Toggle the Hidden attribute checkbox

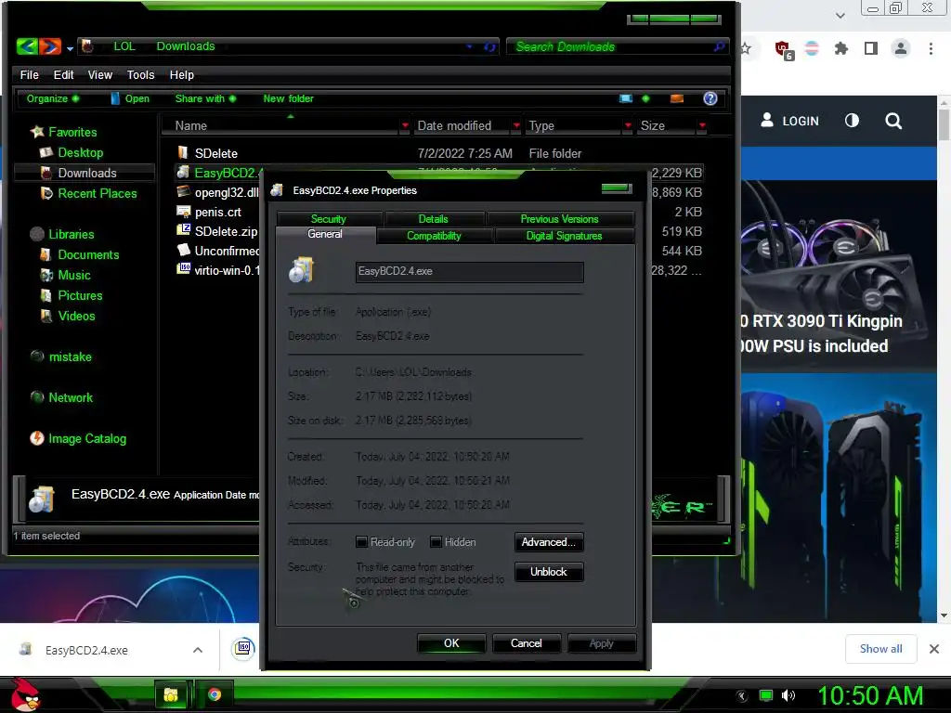436,542
